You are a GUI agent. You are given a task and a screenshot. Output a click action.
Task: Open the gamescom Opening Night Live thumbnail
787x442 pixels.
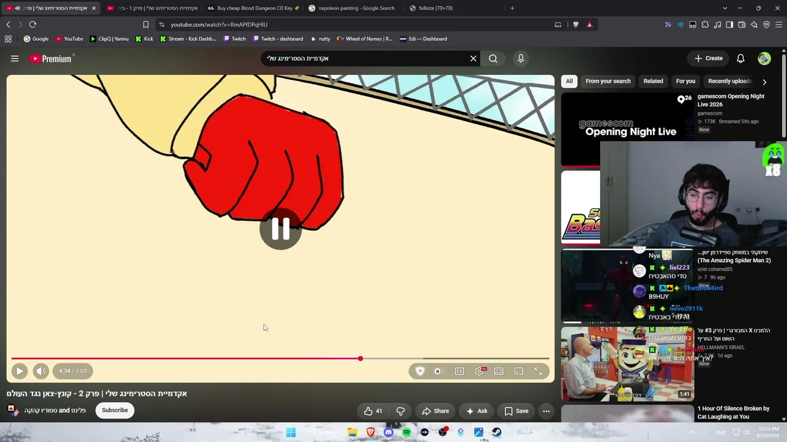pyautogui.click(x=627, y=129)
